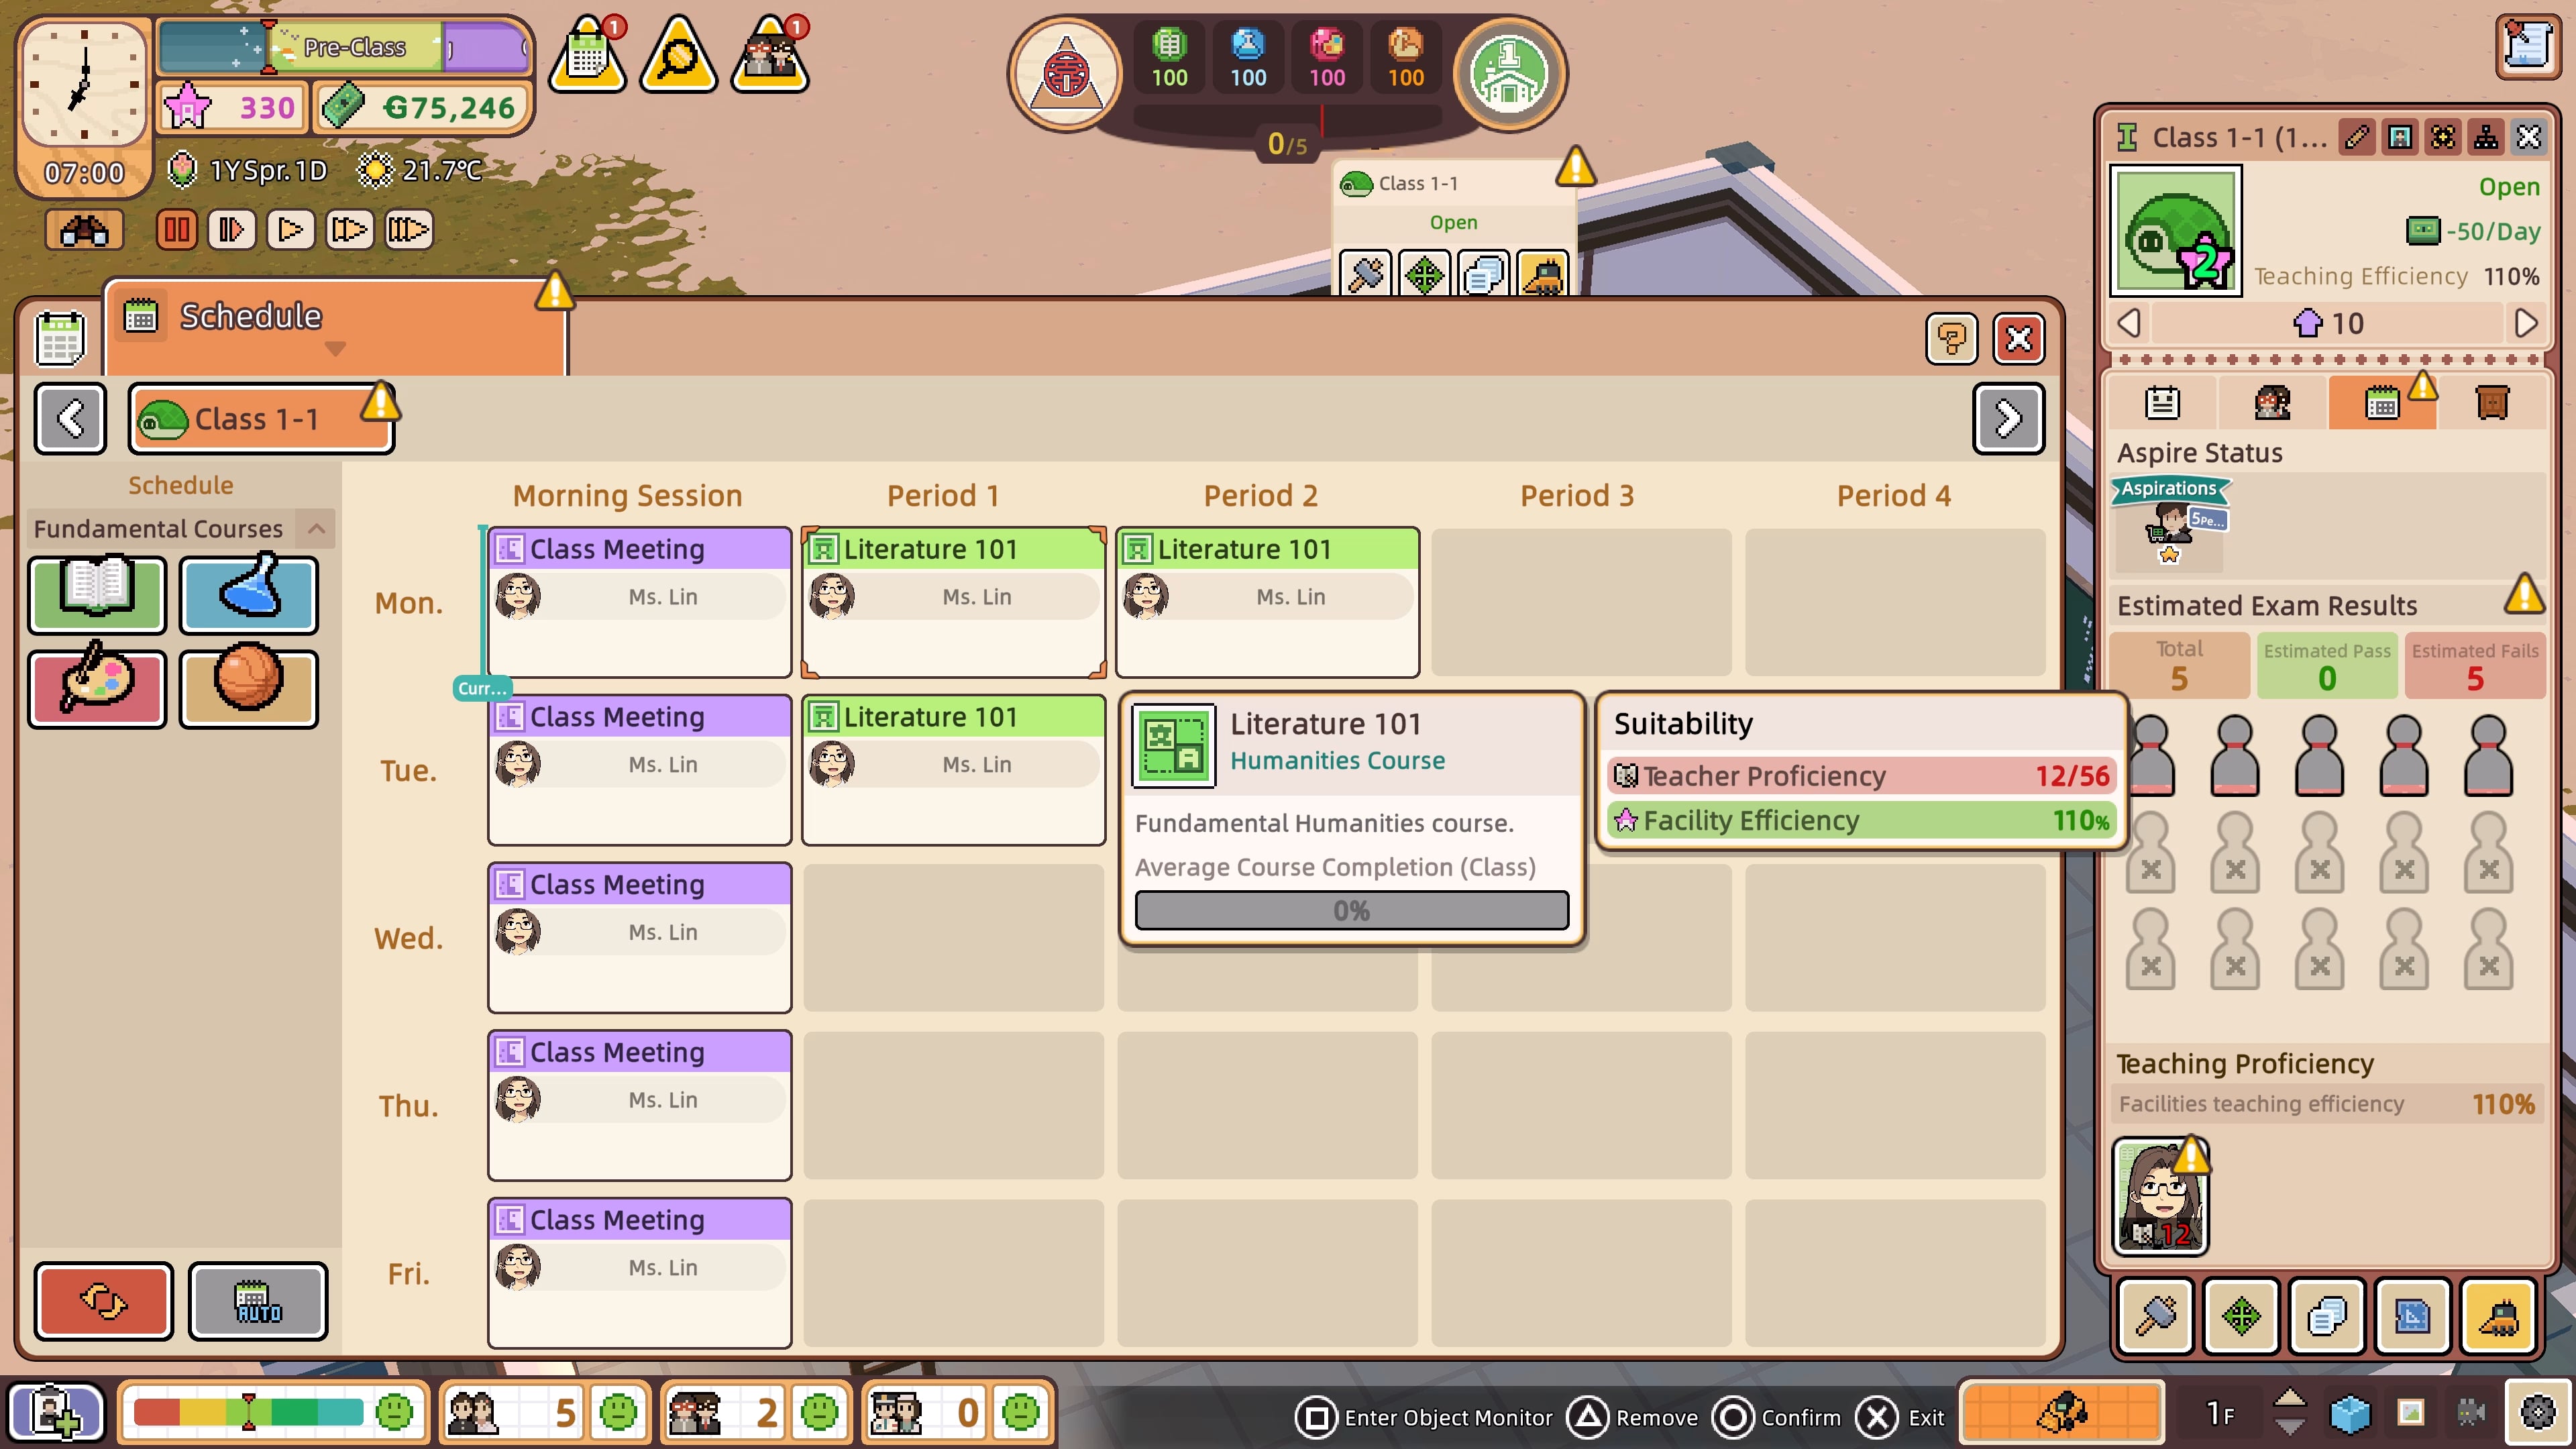This screenshot has width=2576, height=1449.
Task: Switch to the class students tab
Action: coord(2272,403)
